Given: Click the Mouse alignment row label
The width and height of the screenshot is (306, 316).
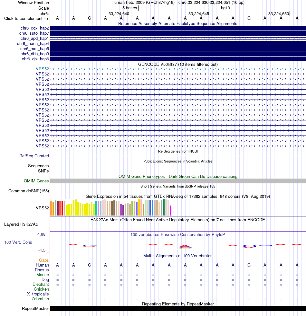Looking at the screenshot, I should tap(43, 275).
